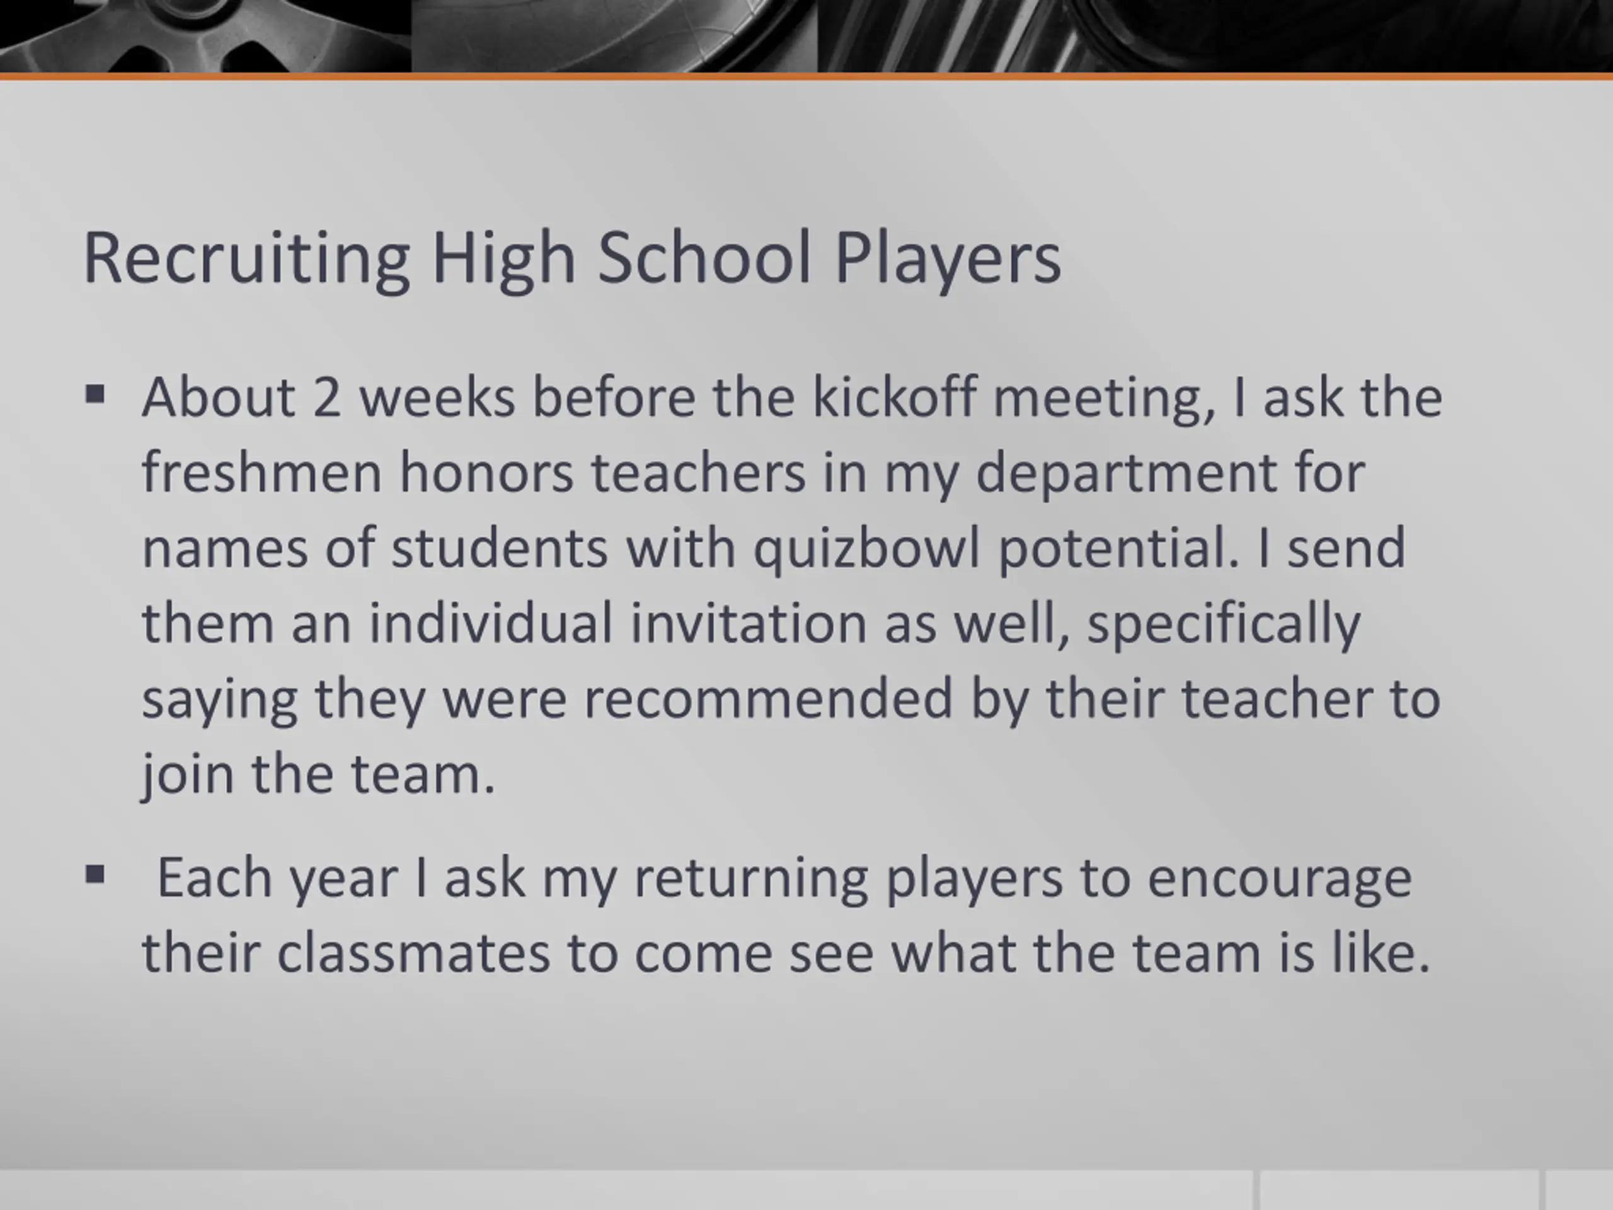1613x1210 pixels.
Task: Click the middle footer placeholder box
Action: pos(1399,1191)
